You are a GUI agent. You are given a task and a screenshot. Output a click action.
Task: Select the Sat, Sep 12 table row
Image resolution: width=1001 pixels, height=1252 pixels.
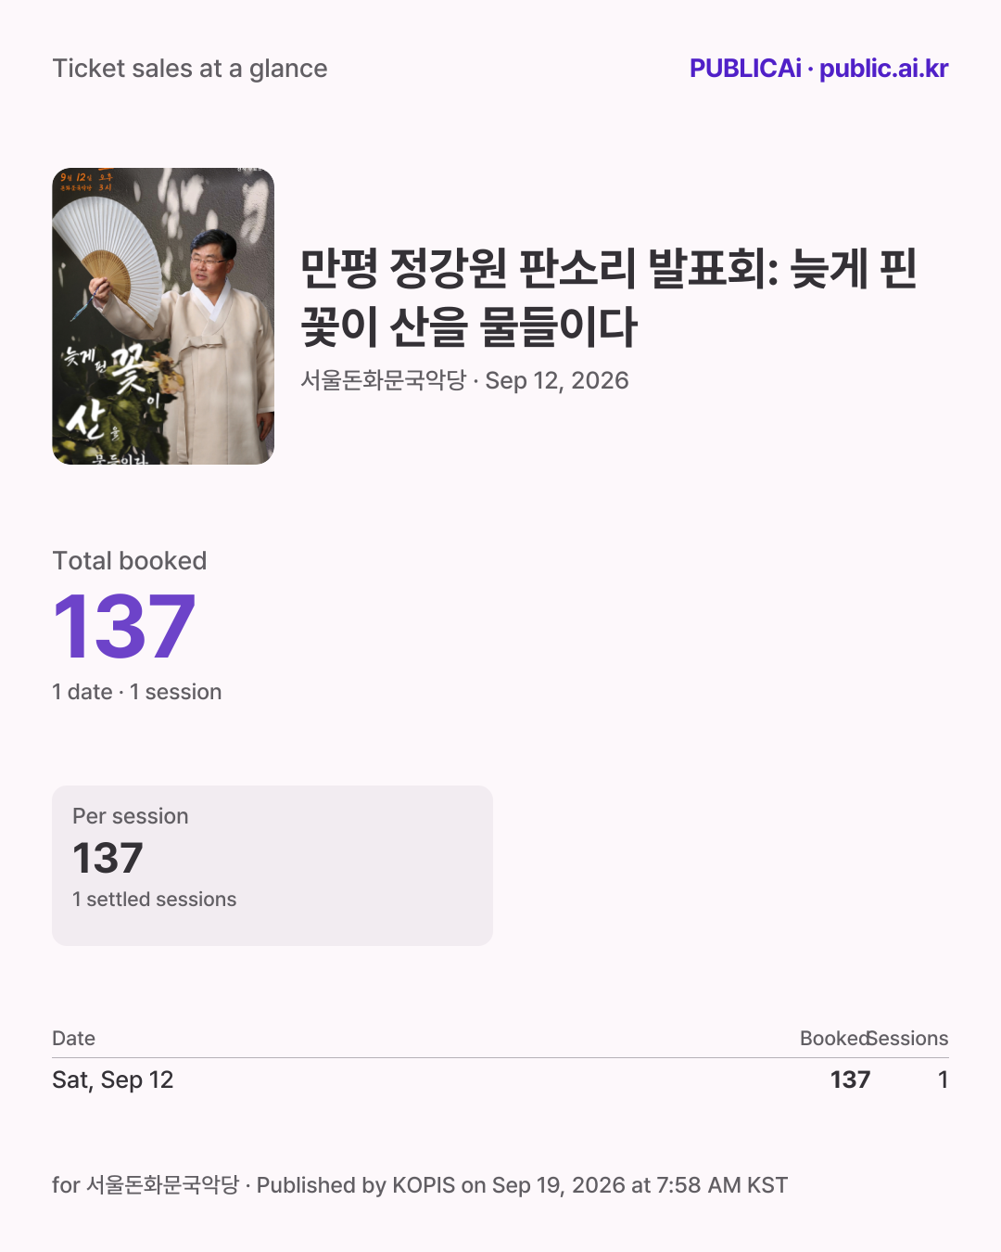pyautogui.click(x=500, y=1080)
